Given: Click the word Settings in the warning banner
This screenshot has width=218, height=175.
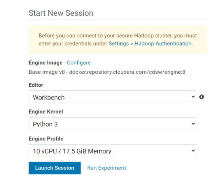Looking at the screenshot, I should 119,44.
